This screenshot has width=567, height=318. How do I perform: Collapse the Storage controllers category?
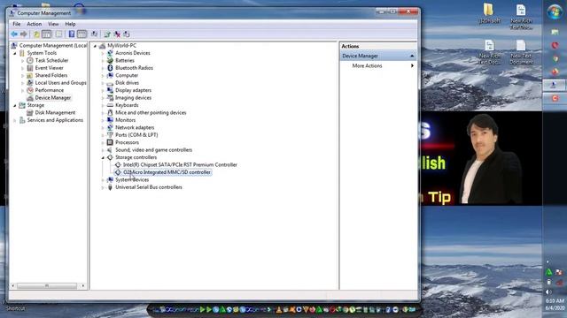[103, 157]
